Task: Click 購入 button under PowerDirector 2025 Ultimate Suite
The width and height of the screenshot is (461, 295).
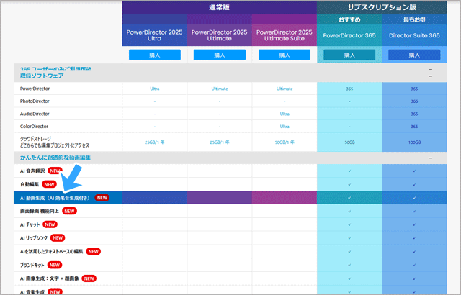Action: [x=285, y=55]
